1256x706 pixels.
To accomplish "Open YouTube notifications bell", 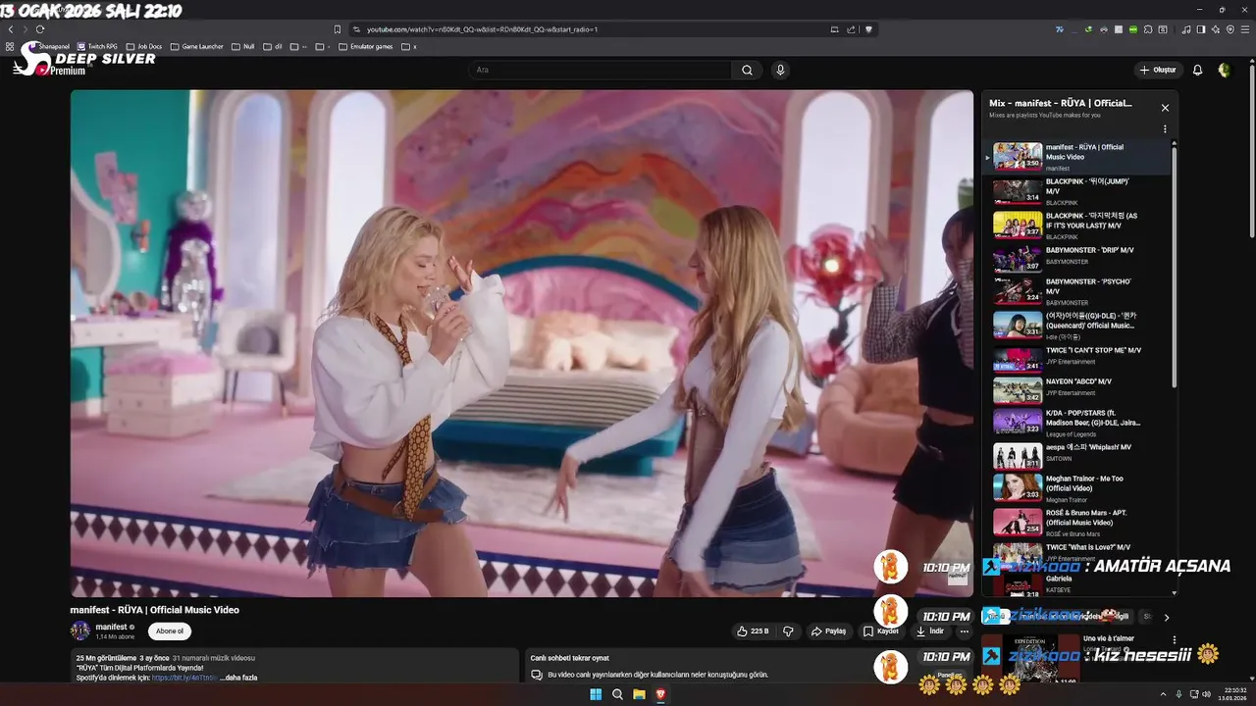I will coord(1197,70).
